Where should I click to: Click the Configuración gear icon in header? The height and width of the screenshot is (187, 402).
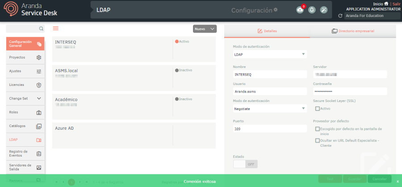click(276, 10)
